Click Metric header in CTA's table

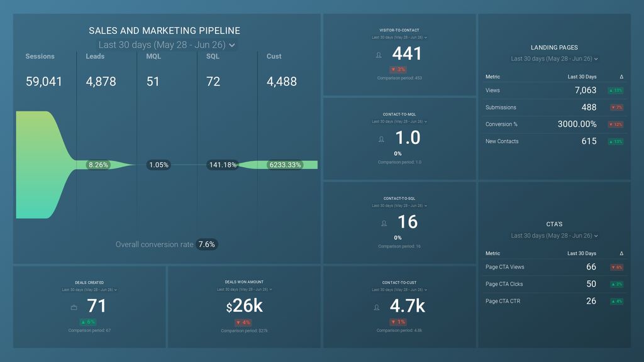pyautogui.click(x=492, y=254)
